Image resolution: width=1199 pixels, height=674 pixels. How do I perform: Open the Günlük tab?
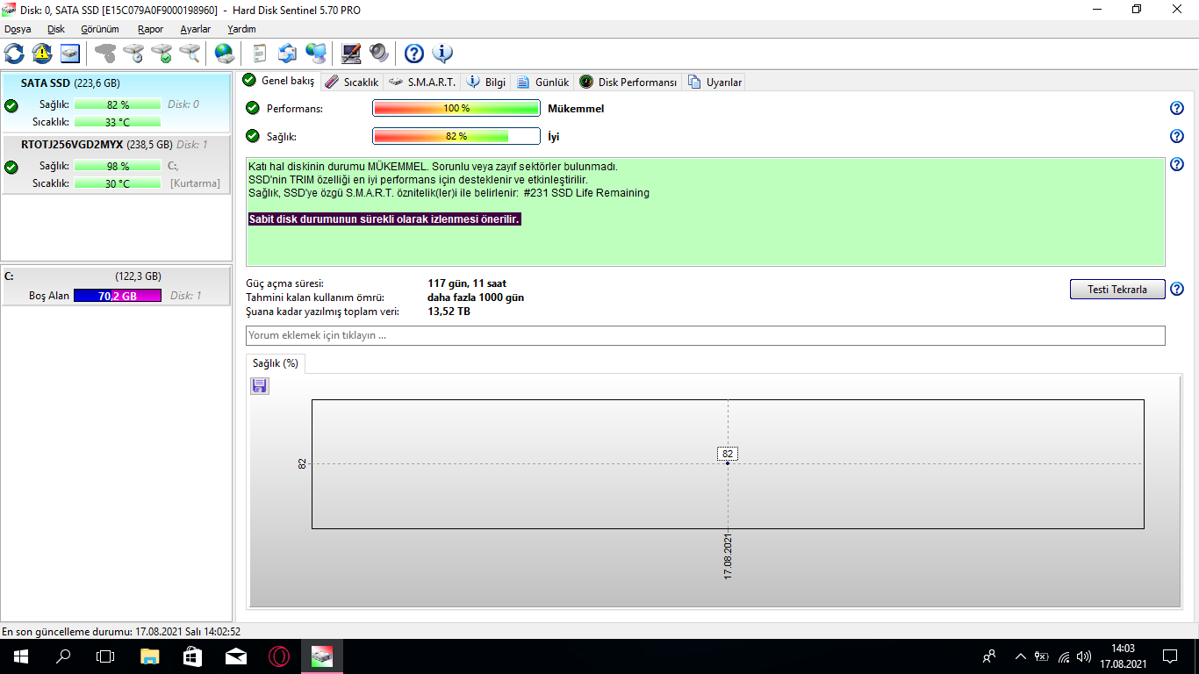click(542, 82)
